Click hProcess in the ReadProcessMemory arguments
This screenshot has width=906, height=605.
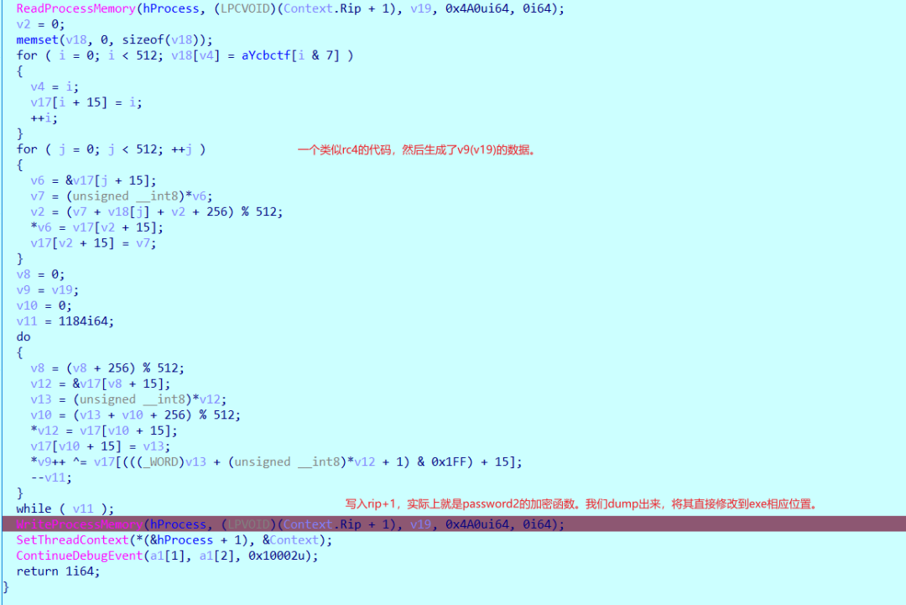tap(170, 8)
